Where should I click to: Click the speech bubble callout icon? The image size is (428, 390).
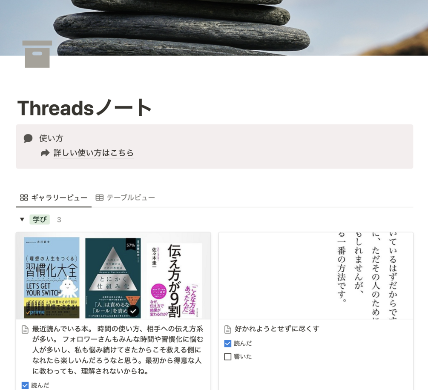tap(28, 138)
